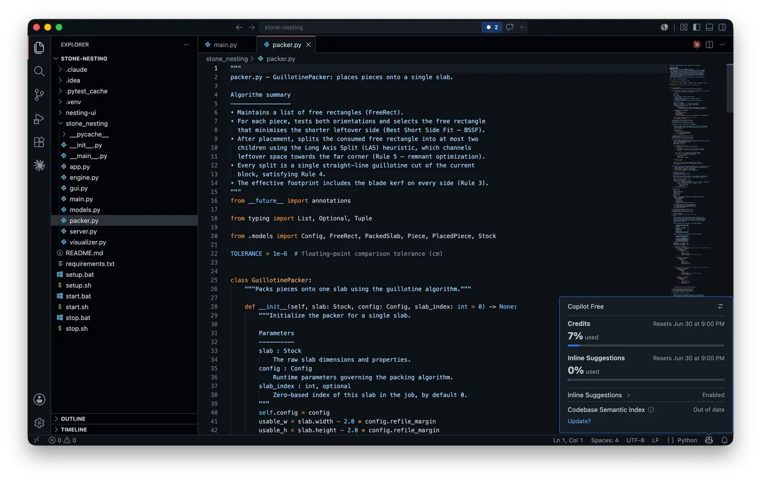Go back with the left arrow
Screen dimensions: 761x482
pos(239,27)
